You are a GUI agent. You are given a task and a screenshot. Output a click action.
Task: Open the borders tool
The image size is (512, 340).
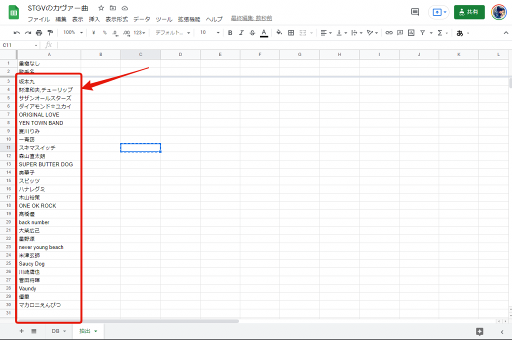click(x=291, y=32)
